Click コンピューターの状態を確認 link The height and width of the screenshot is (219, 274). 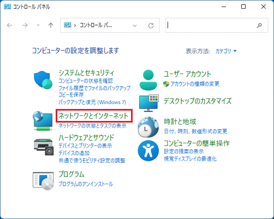point(86,81)
